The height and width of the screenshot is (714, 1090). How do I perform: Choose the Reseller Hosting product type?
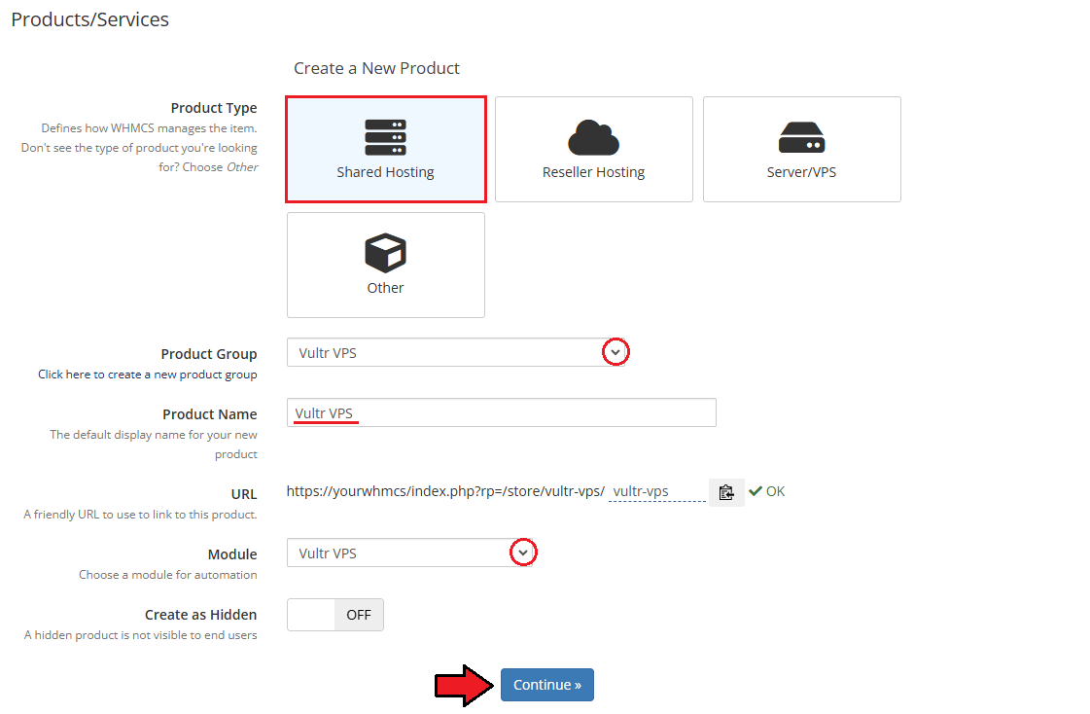594,150
